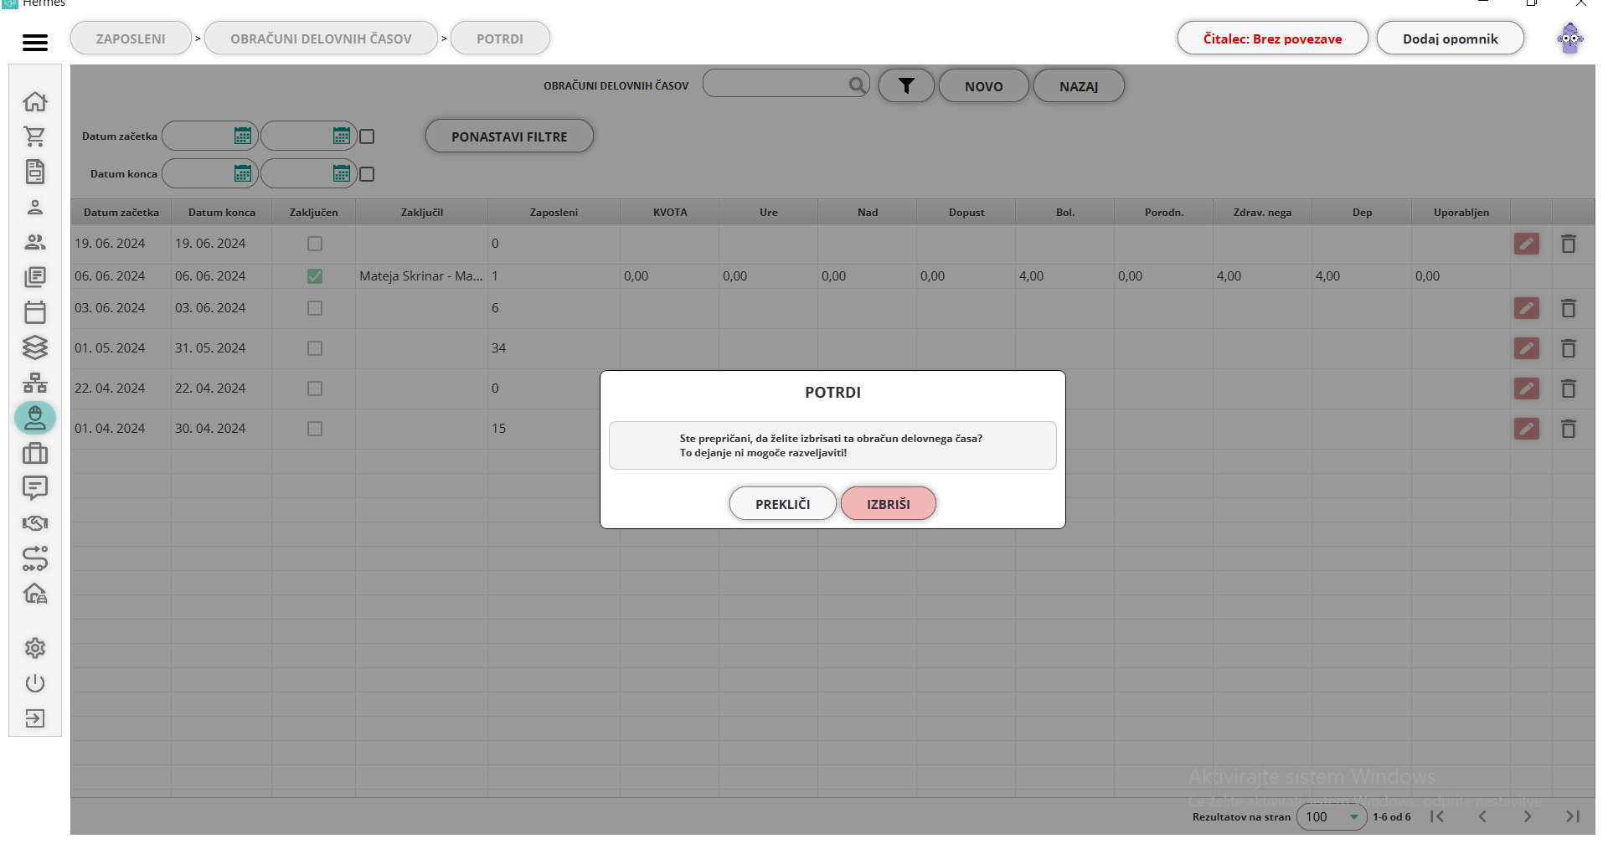Toggle Zaključen checkbox for 01. 05. 2024

(x=315, y=348)
